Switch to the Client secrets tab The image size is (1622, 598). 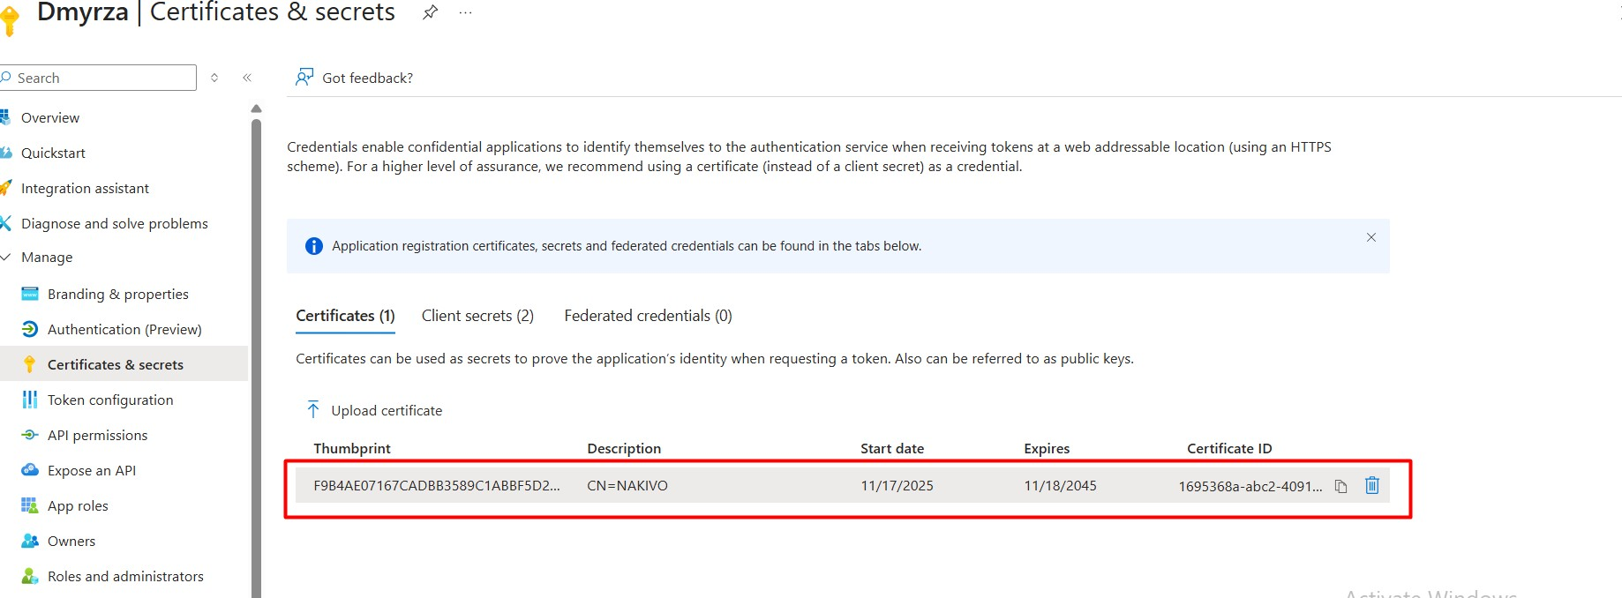pos(477,316)
